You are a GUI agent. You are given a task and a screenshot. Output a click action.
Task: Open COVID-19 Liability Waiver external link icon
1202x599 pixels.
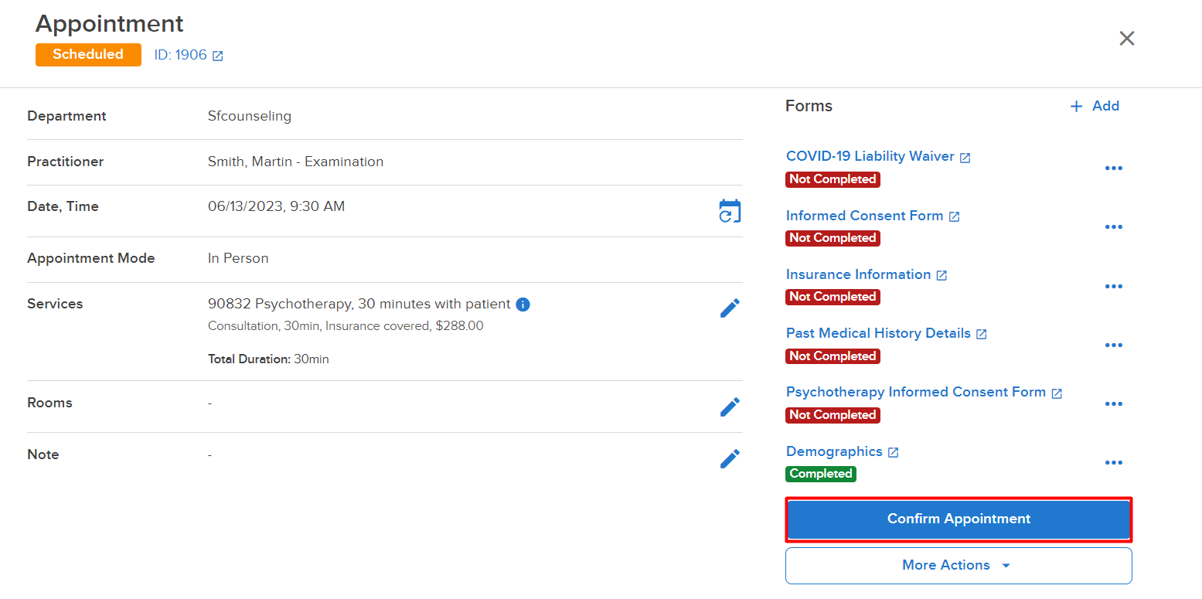coord(965,156)
